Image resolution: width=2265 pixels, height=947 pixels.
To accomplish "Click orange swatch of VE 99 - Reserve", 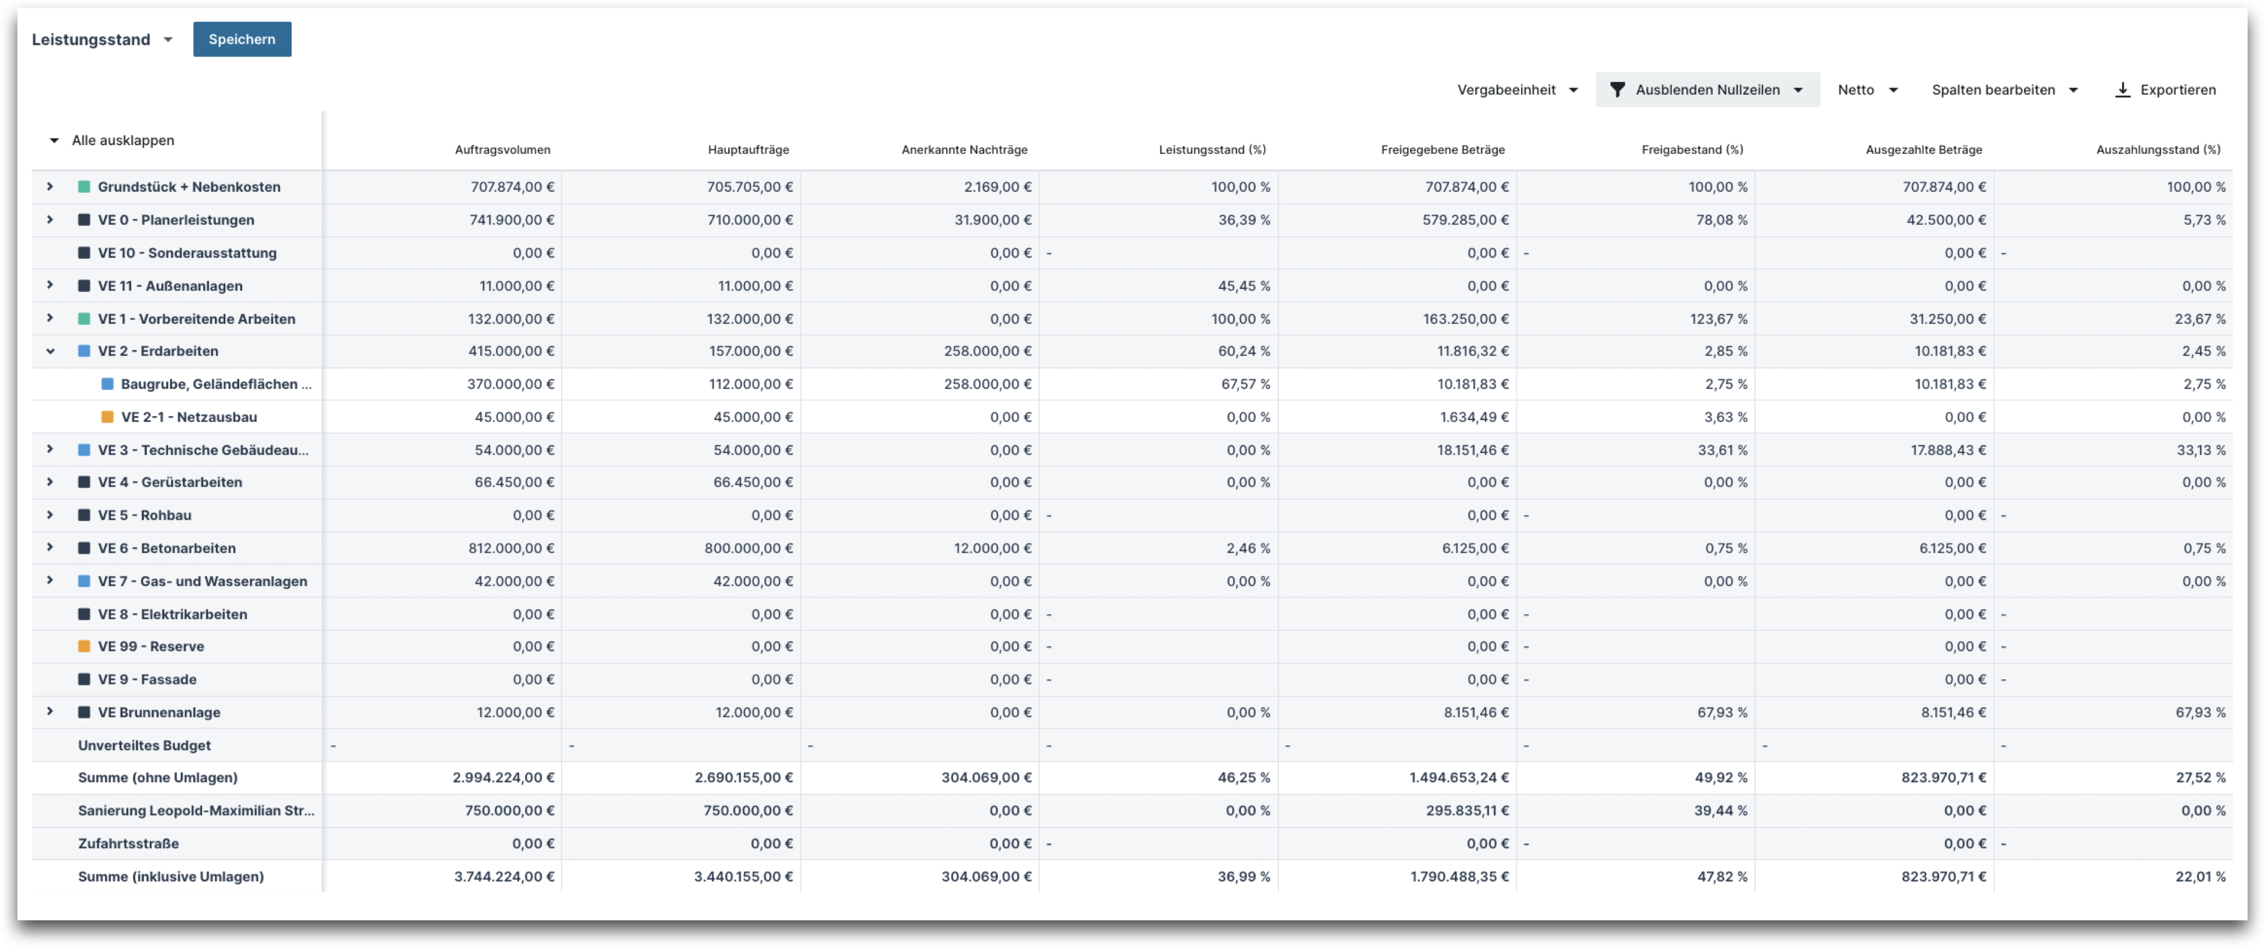I will pyautogui.click(x=84, y=646).
